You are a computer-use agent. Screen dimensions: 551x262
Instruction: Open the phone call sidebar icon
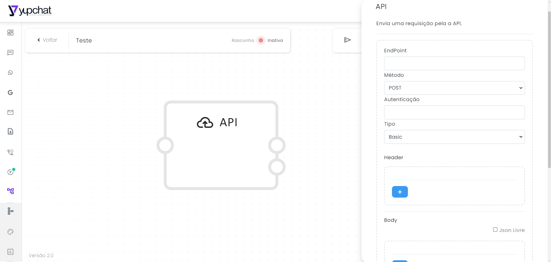[x=10, y=152]
